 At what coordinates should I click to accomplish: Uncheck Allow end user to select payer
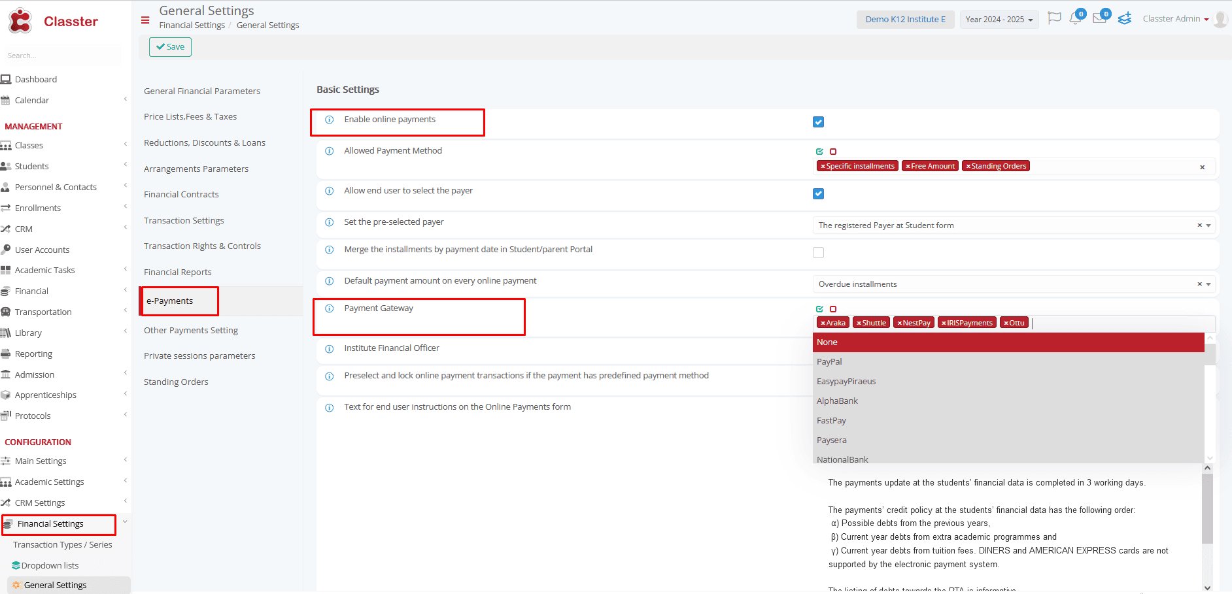pos(818,194)
